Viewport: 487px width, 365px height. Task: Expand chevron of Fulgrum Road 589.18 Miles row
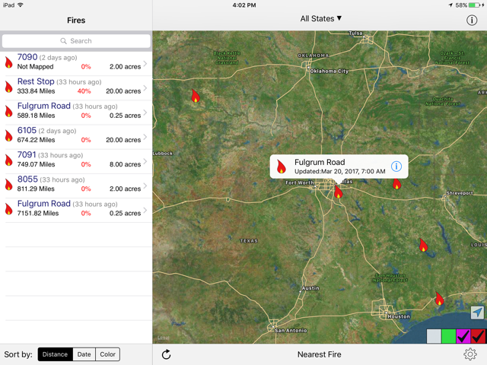coord(145,112)
